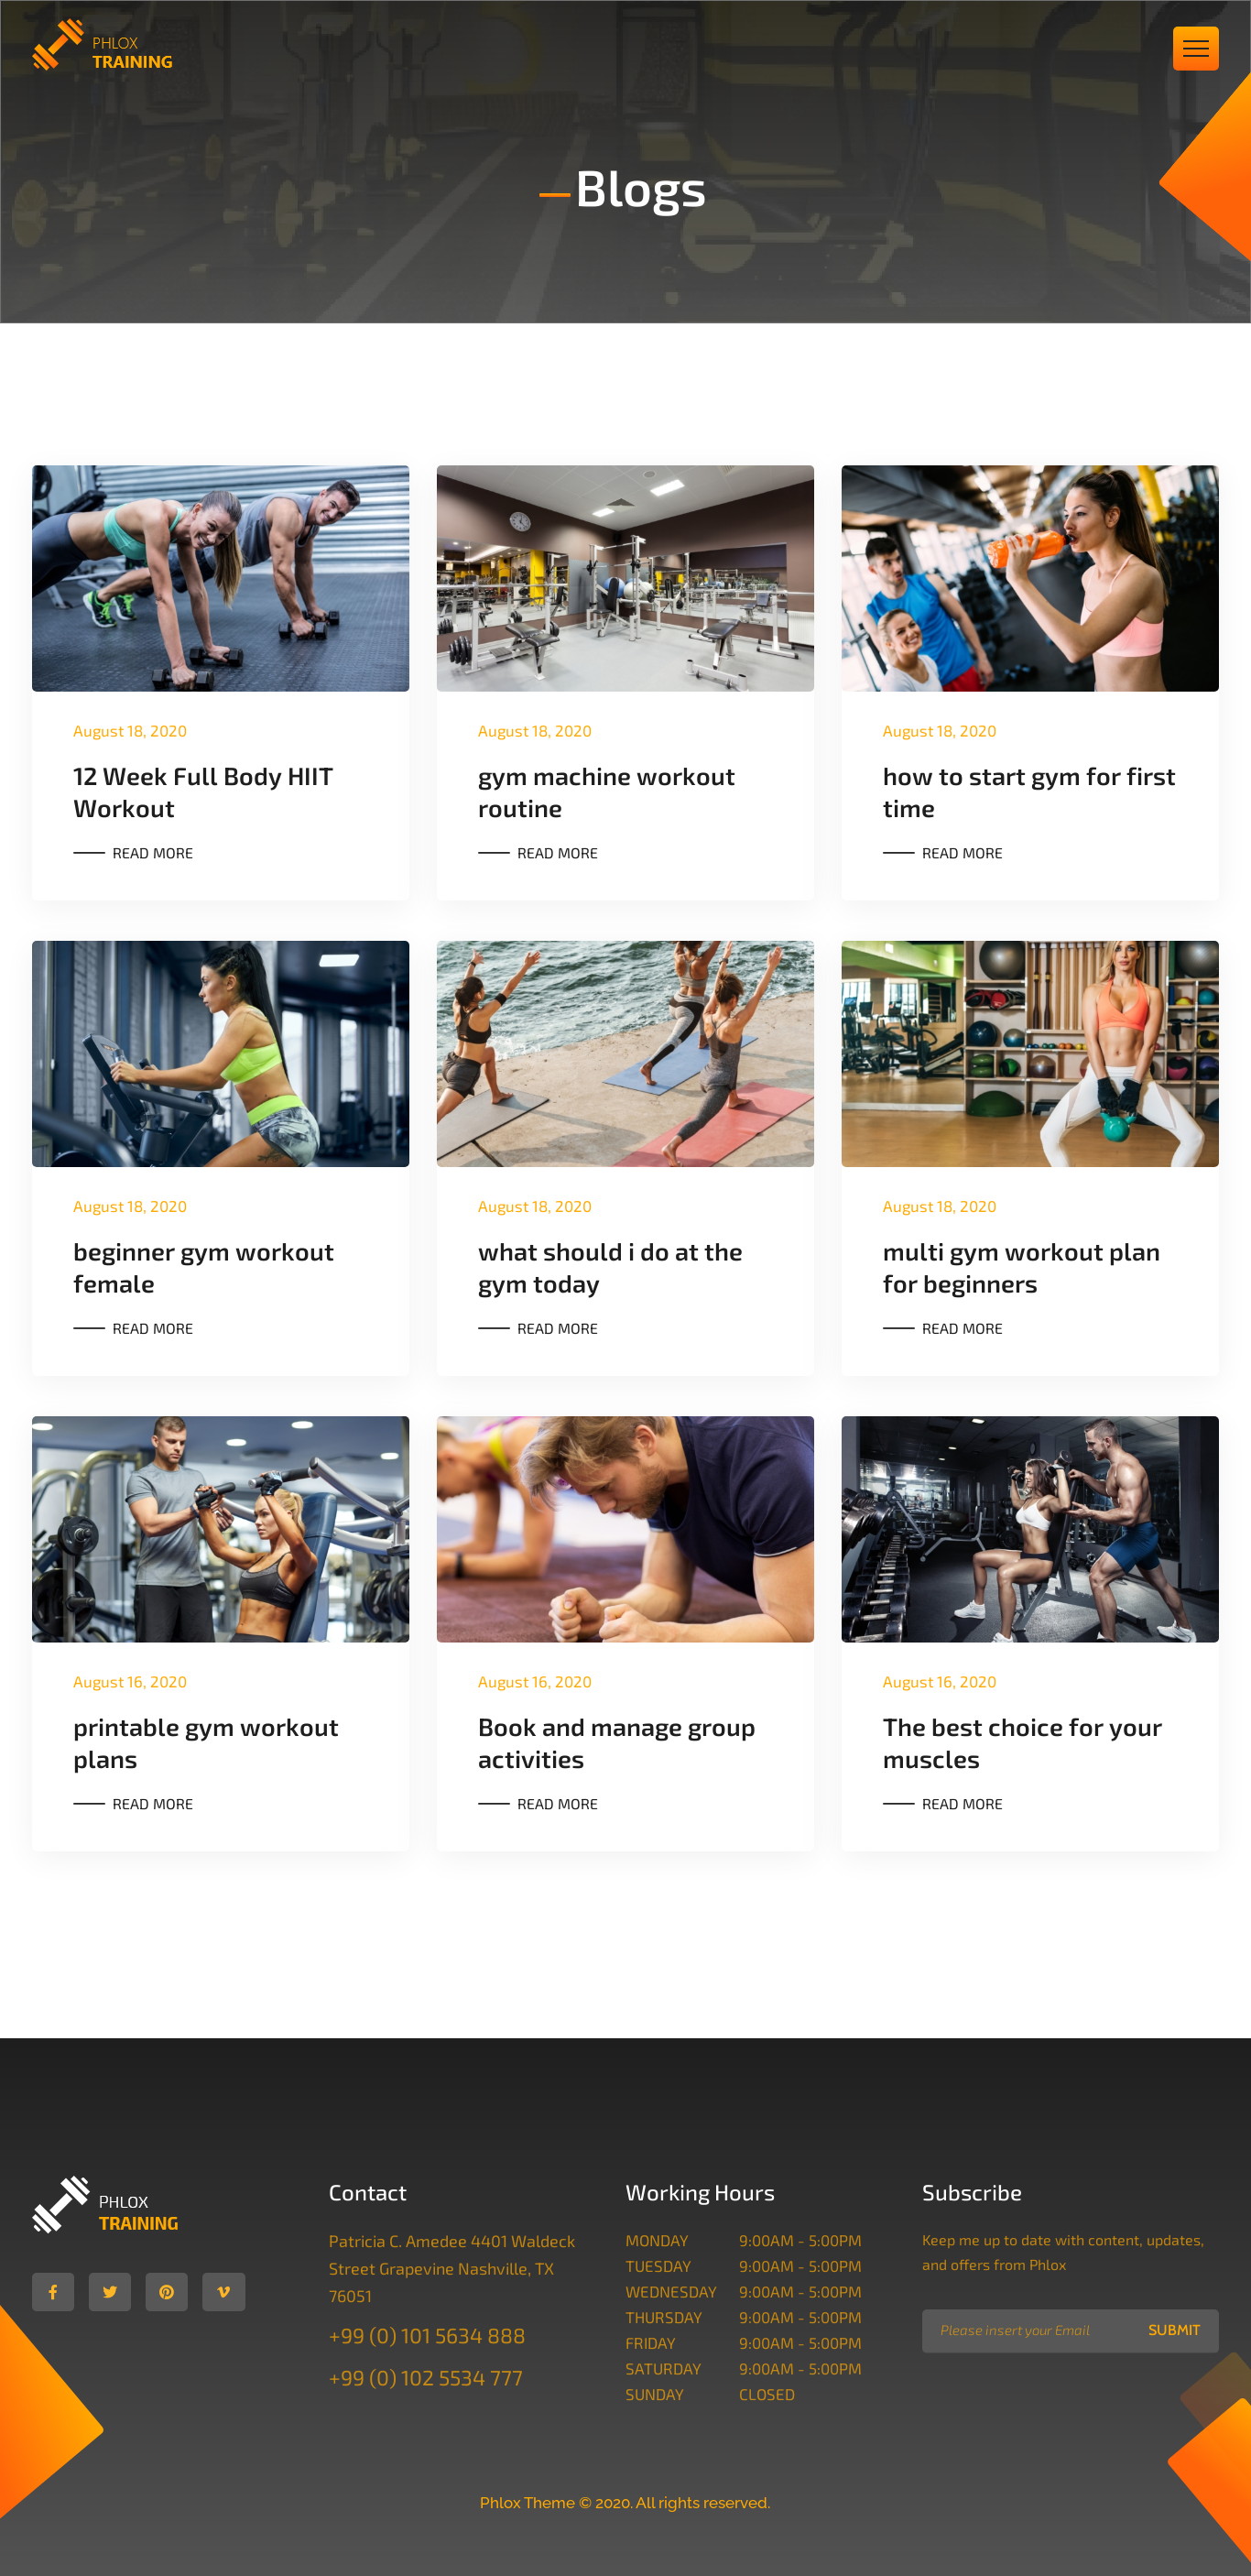
Task: Open the Vimeo social icon
Action: click(x=224, y=2291)
